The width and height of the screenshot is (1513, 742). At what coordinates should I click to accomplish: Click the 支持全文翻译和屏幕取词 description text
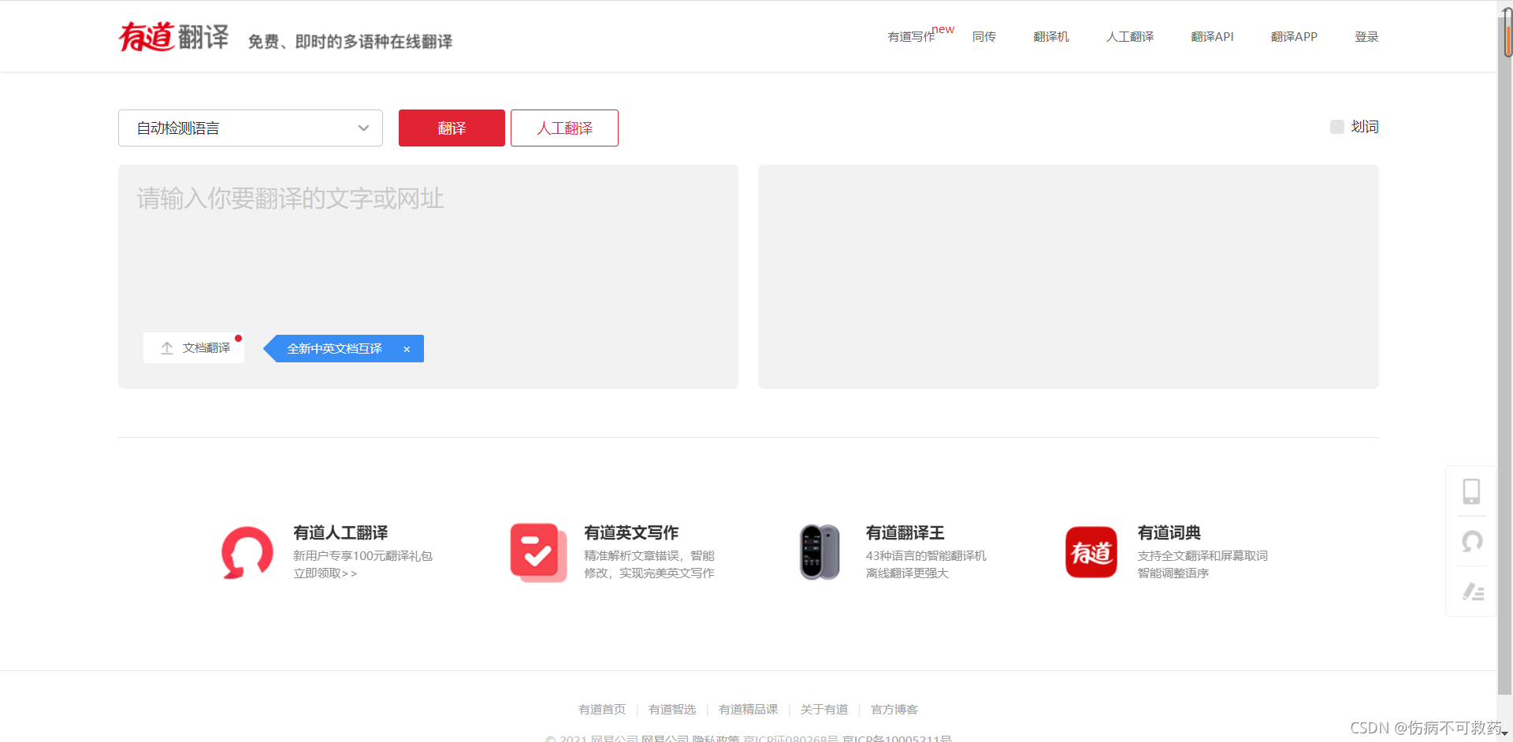pyautogui.click(x=1203, y=556)
